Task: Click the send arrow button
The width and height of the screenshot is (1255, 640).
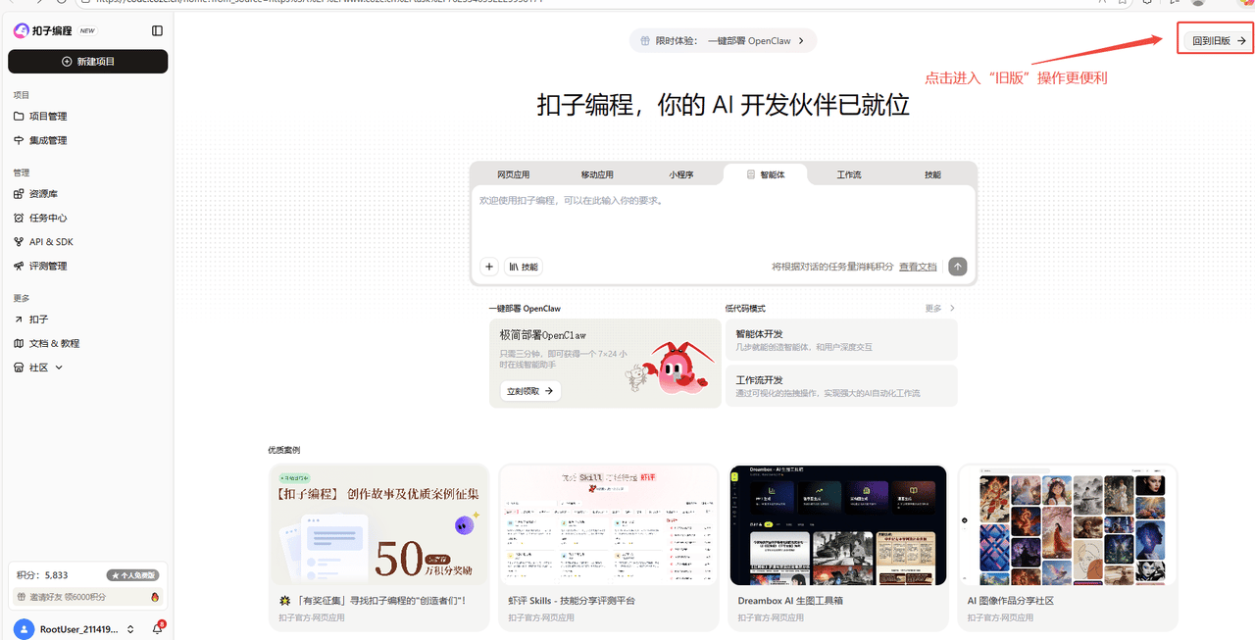Action: 958,267
